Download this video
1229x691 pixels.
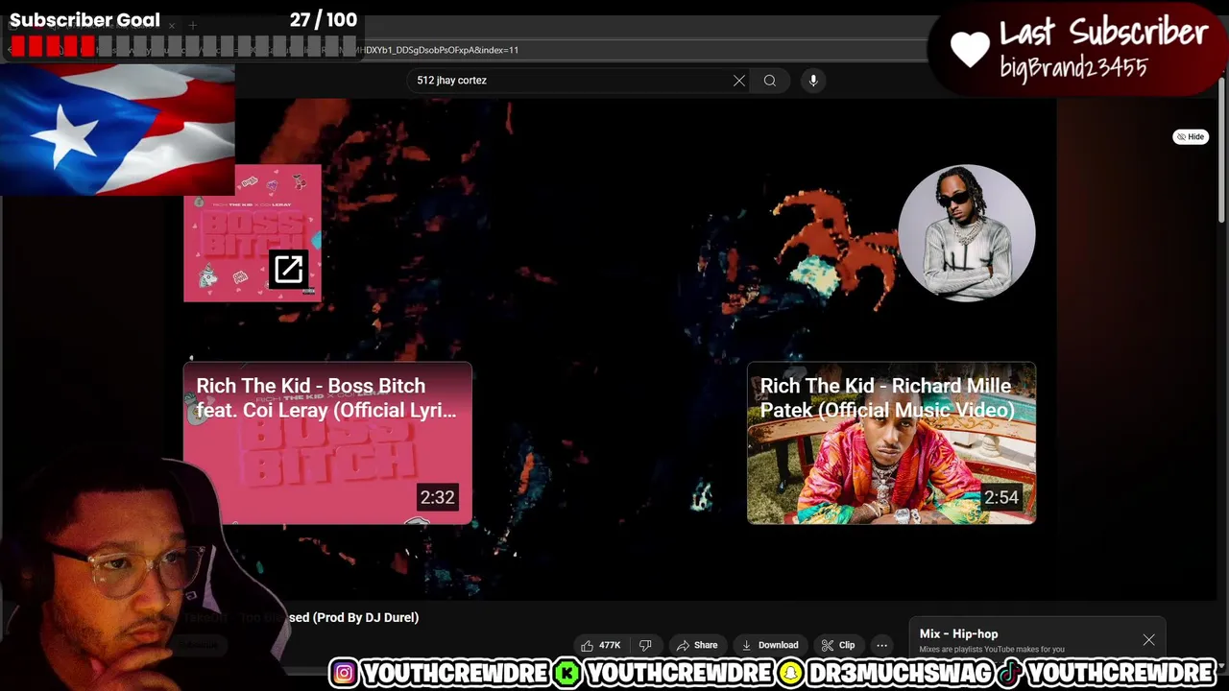pyautogui.click(x=770, y=645)
